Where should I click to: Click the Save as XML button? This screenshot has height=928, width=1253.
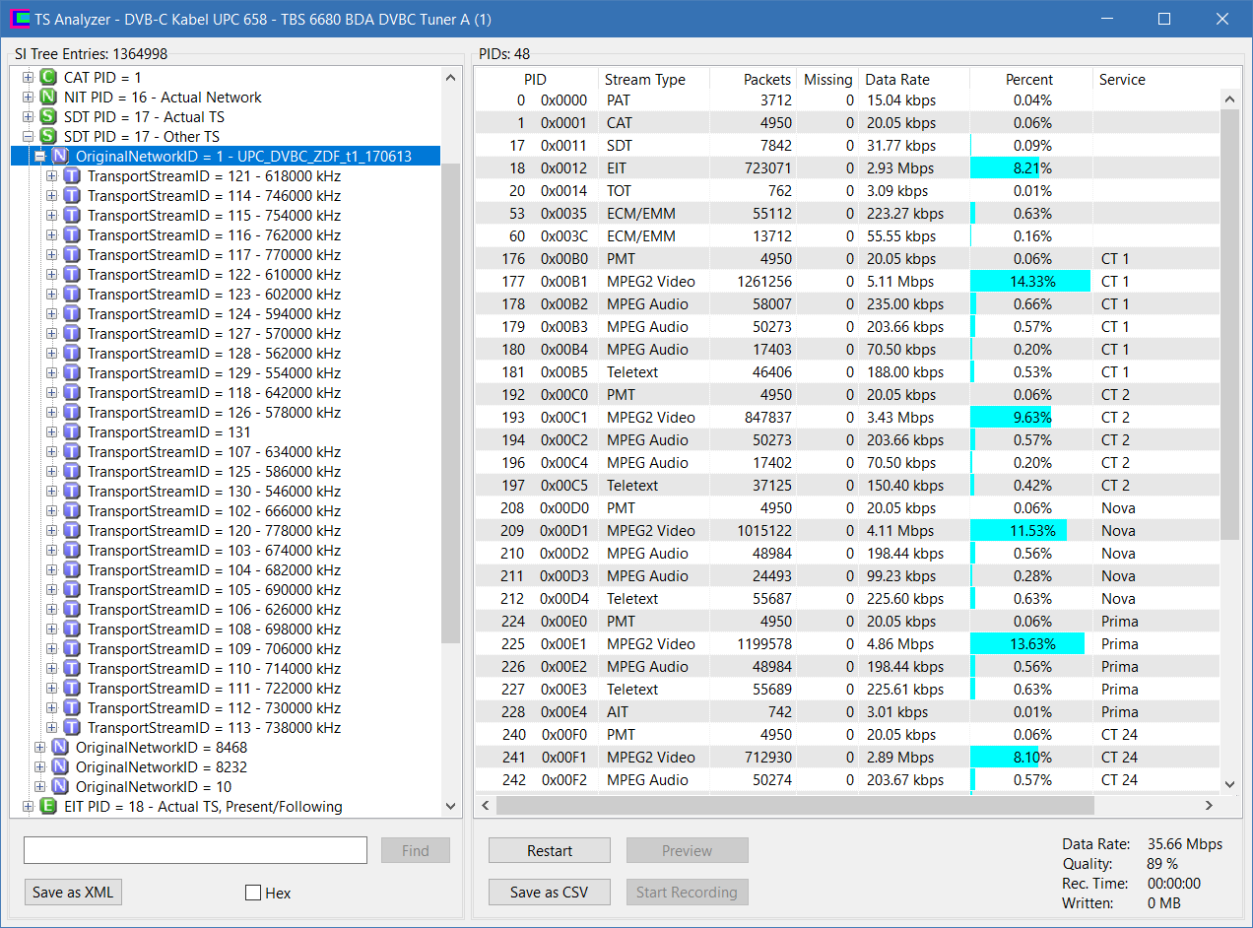coord(73,892)
